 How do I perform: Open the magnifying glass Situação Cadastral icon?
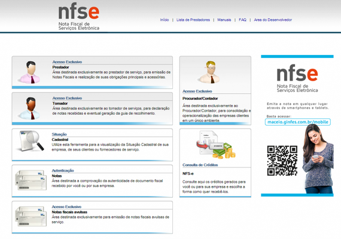[x=30, y=141]
